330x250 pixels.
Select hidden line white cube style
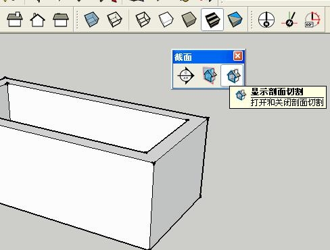(166, 20)
